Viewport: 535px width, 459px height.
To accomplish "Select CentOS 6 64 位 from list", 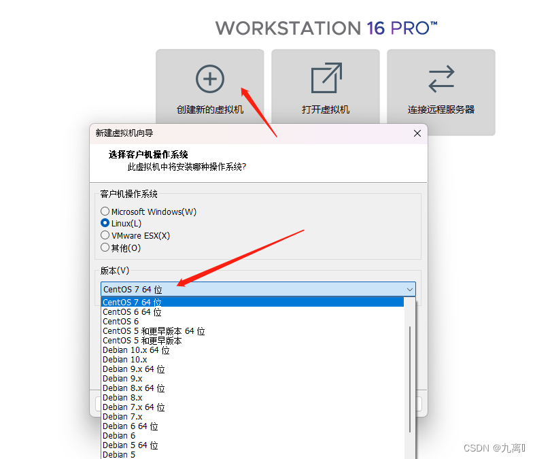I will (252, 312).
